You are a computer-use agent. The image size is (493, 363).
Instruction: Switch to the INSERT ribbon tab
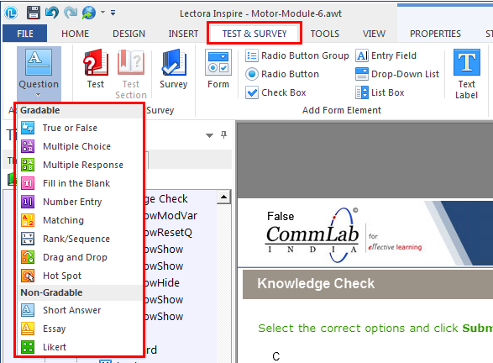click(x=183, y=34)
